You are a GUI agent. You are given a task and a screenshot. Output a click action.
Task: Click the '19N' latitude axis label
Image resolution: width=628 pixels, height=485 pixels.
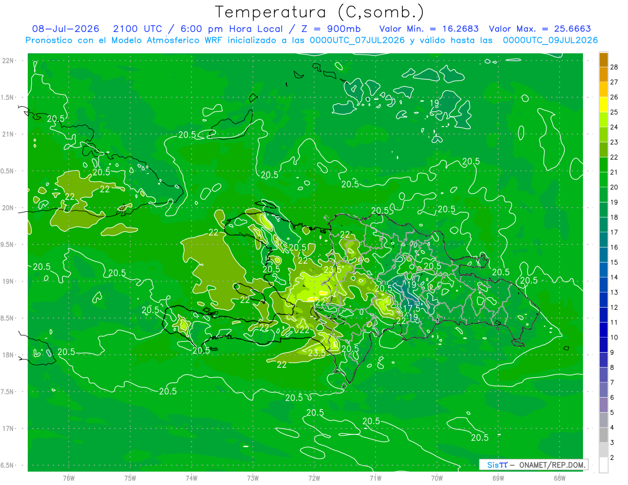tap(8, 281)
